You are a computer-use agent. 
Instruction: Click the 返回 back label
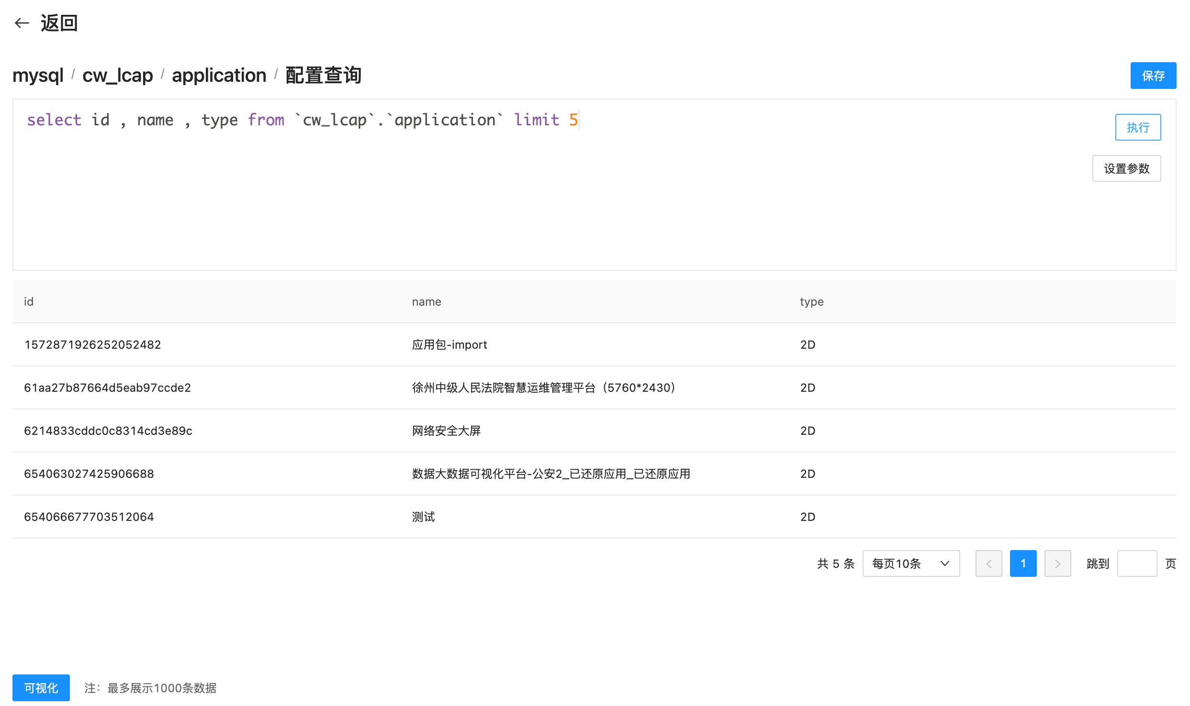[59, 23]
